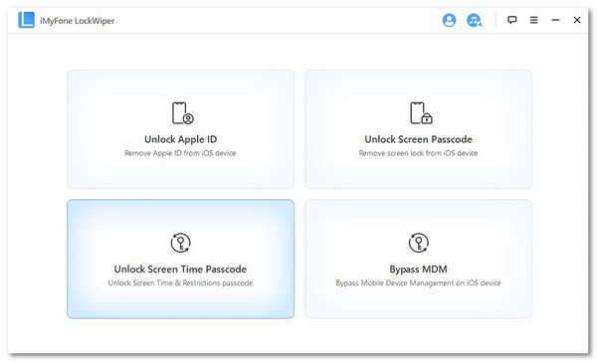Screen dimensions: 597x362
Task: Select the Unlock Apple ID heading
Action: point(180,139)
